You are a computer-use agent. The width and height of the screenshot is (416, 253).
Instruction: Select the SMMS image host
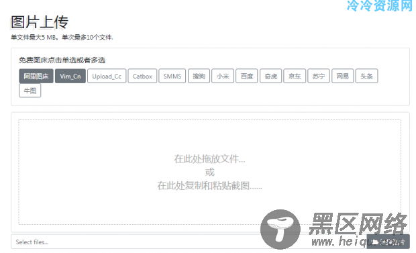coord(172,77)
